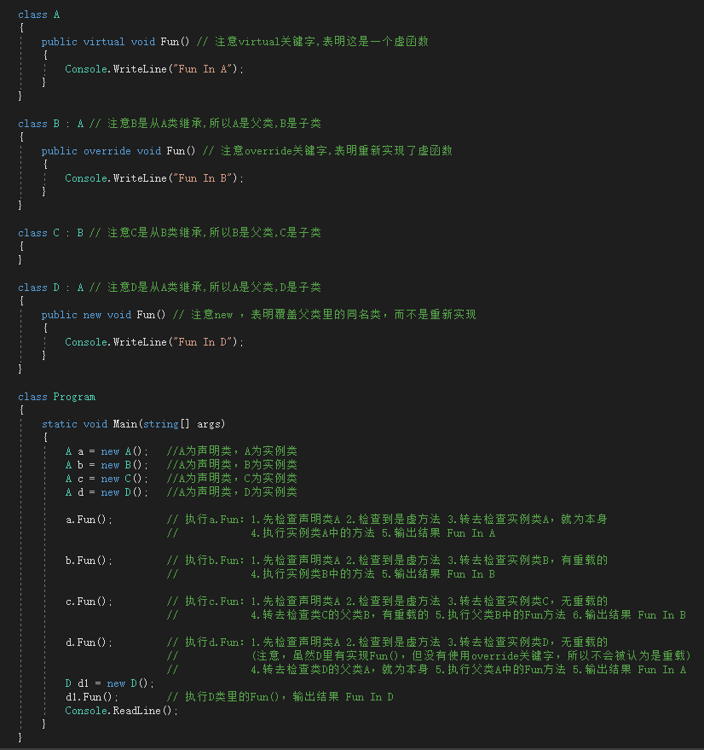Click the comment "//A为声明类，D为实例类"
The width and height of the screenshot is (704, 750).
pos(232,491)
